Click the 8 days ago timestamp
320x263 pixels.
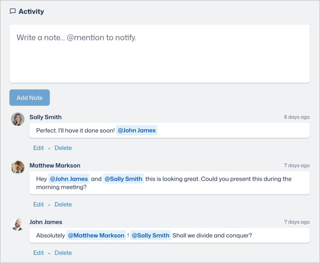point(297,117)
